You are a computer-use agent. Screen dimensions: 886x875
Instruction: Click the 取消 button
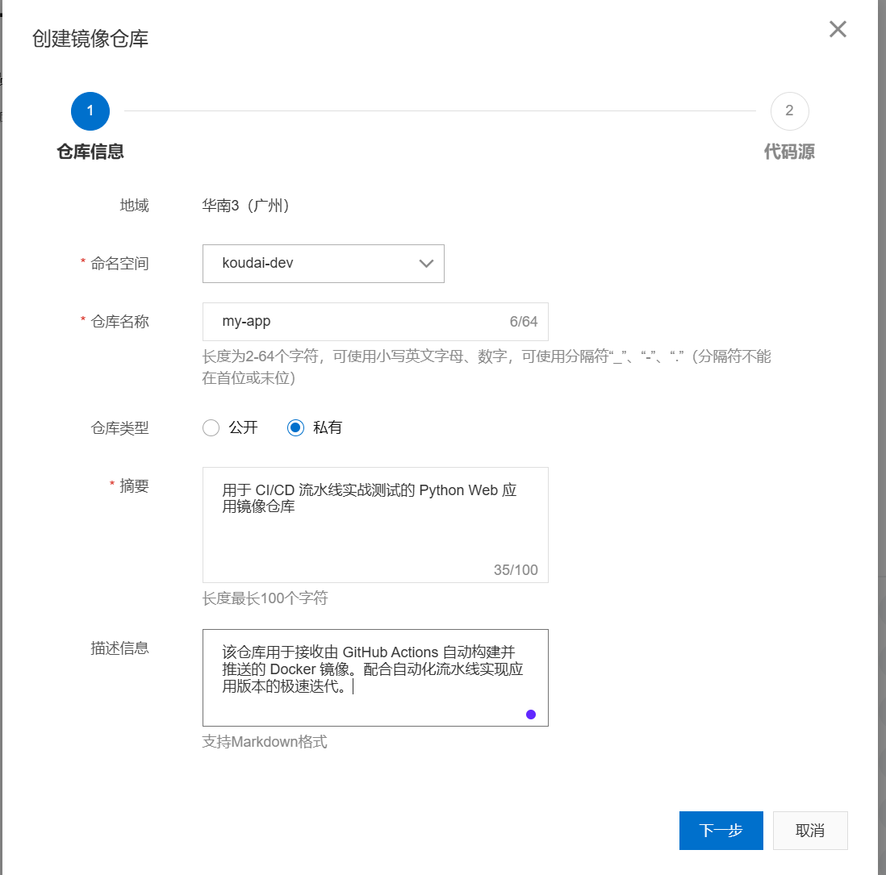[810, 831]
